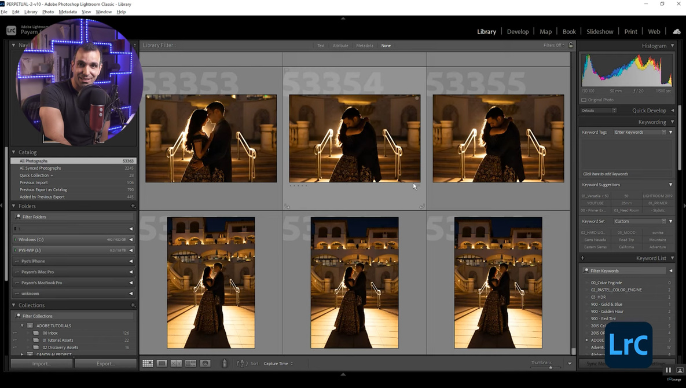Switch to the Map module
Image resolution: width=686 pixels, height=388 pixels.
[x=545, y=31]
